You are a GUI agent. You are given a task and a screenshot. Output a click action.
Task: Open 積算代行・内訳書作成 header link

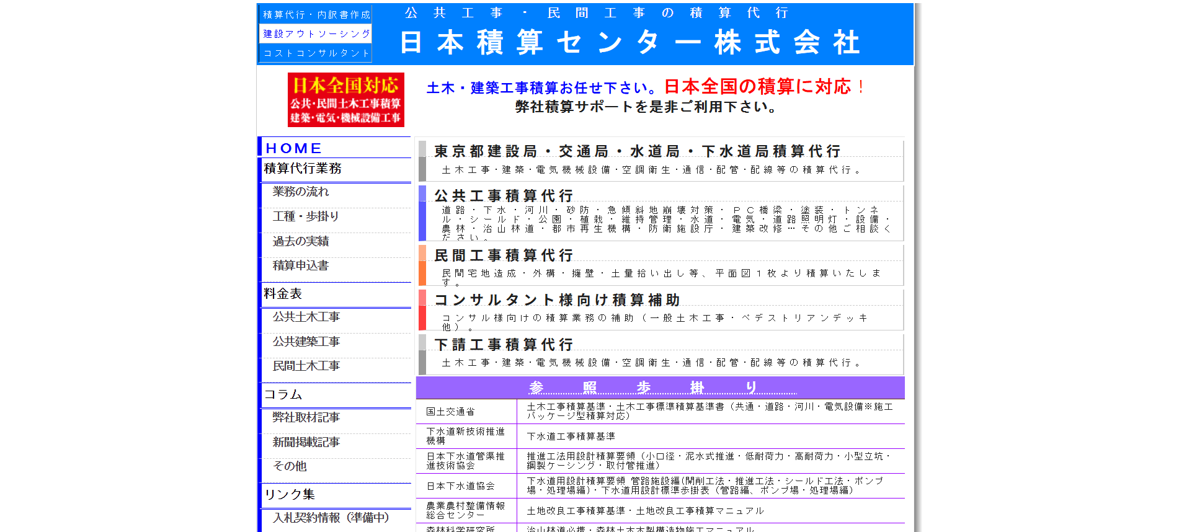point(316,14)
